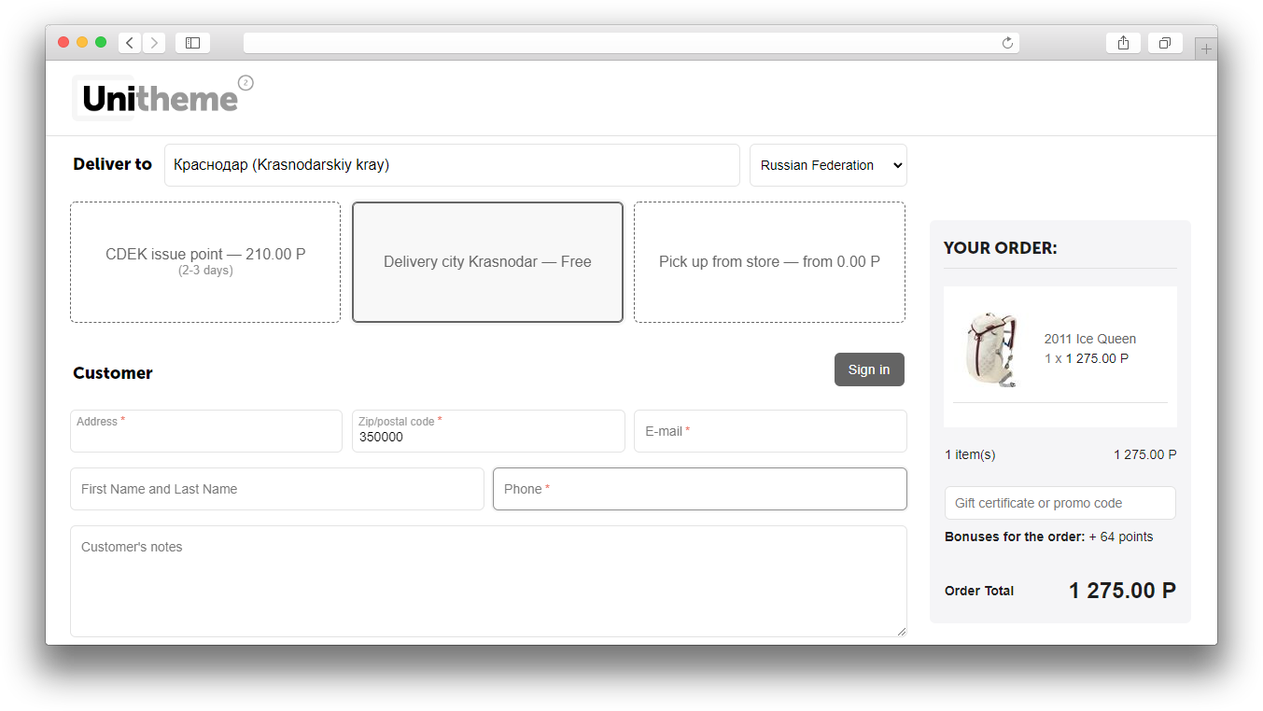Focus the Deliver to city field

452,165
